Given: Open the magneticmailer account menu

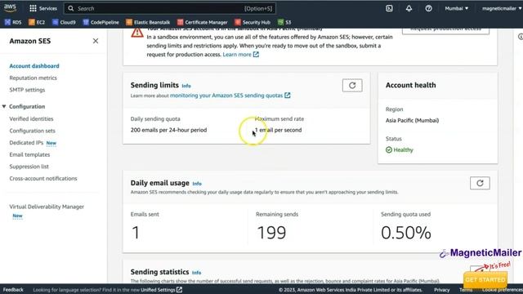Looking at the screenshot, I should coord(501,8).
